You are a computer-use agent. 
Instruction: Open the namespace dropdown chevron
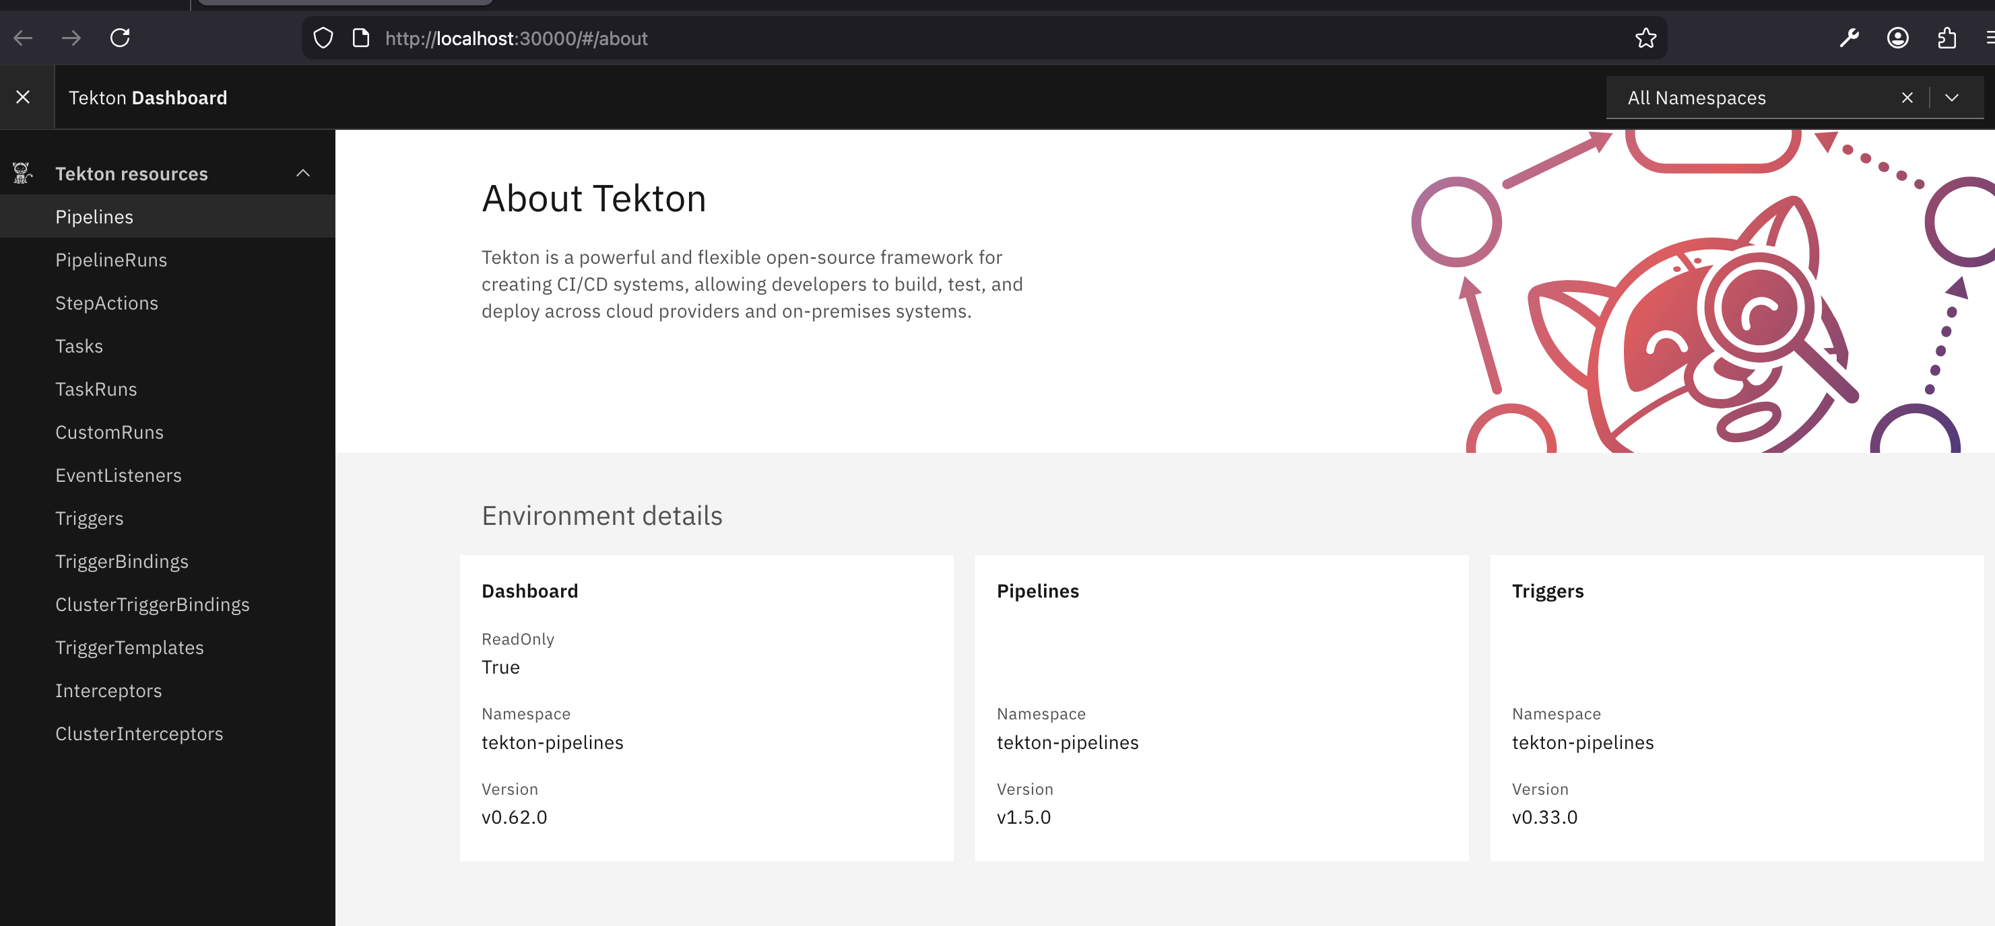1951,98
